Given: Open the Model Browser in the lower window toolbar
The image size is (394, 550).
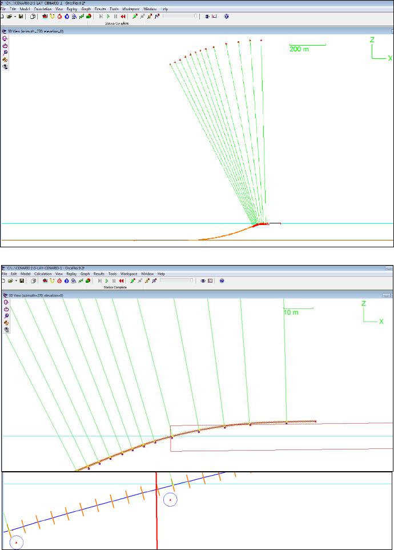Looking at the screenshot, I should [x=32, y=281].
